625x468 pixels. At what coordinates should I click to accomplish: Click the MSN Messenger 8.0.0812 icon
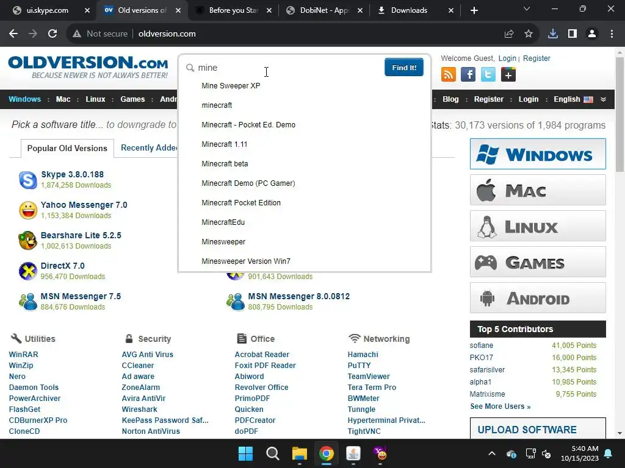(x=236, y=301)
